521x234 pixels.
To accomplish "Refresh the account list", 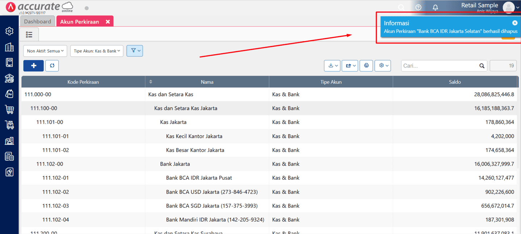I will pos(52,66).
